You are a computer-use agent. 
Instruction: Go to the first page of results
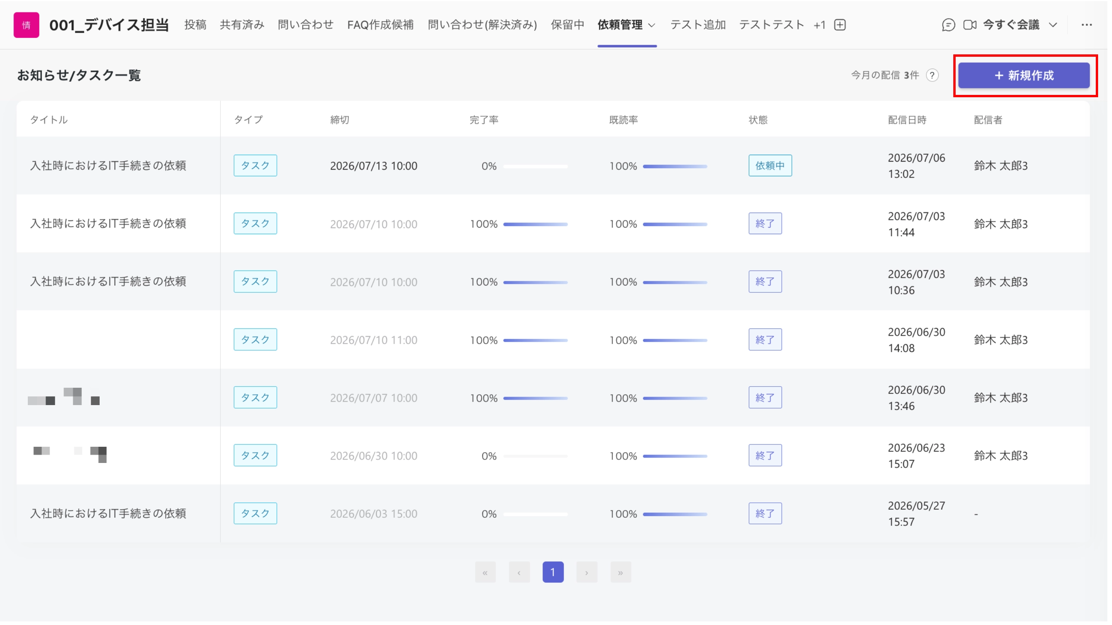pyautogui.click(x=485, y=573)
